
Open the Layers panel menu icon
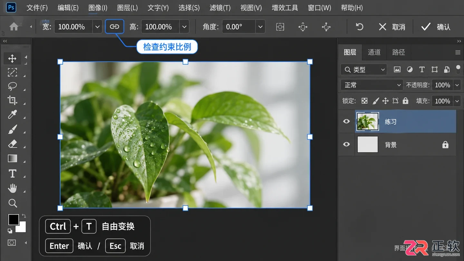coord(458,52)
